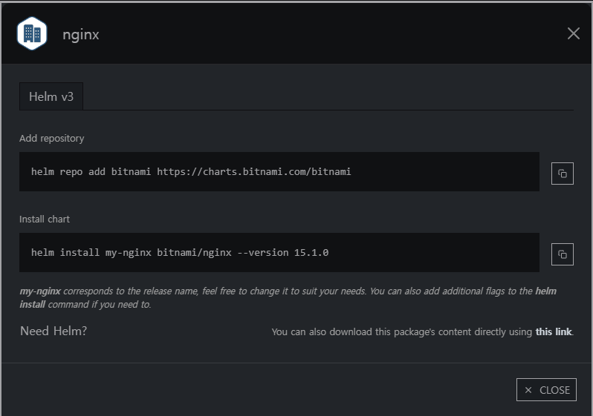Dismiss the dialog with the top X icon
593x416 pixels.
(574, 33)
